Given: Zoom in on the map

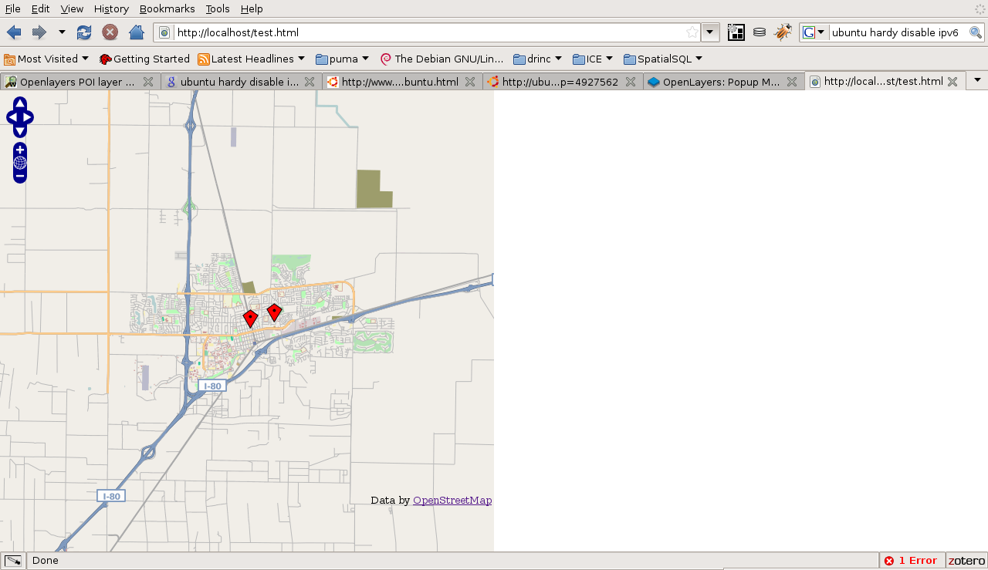Looking at the screenshot, I should pyautogui.click(x=20, y=150).
